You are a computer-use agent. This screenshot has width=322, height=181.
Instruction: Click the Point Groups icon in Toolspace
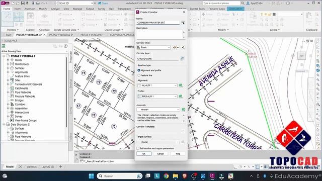tap(12, 64)
